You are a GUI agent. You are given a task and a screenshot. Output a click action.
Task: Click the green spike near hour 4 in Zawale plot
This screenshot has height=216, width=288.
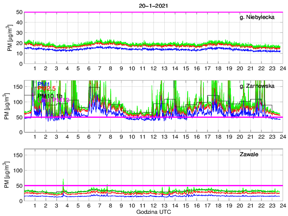coord(63,181)
